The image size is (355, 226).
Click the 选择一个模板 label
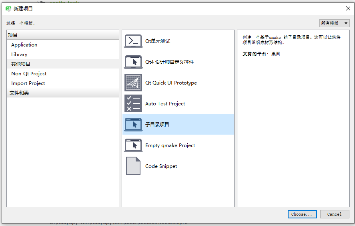click(20, 23)
